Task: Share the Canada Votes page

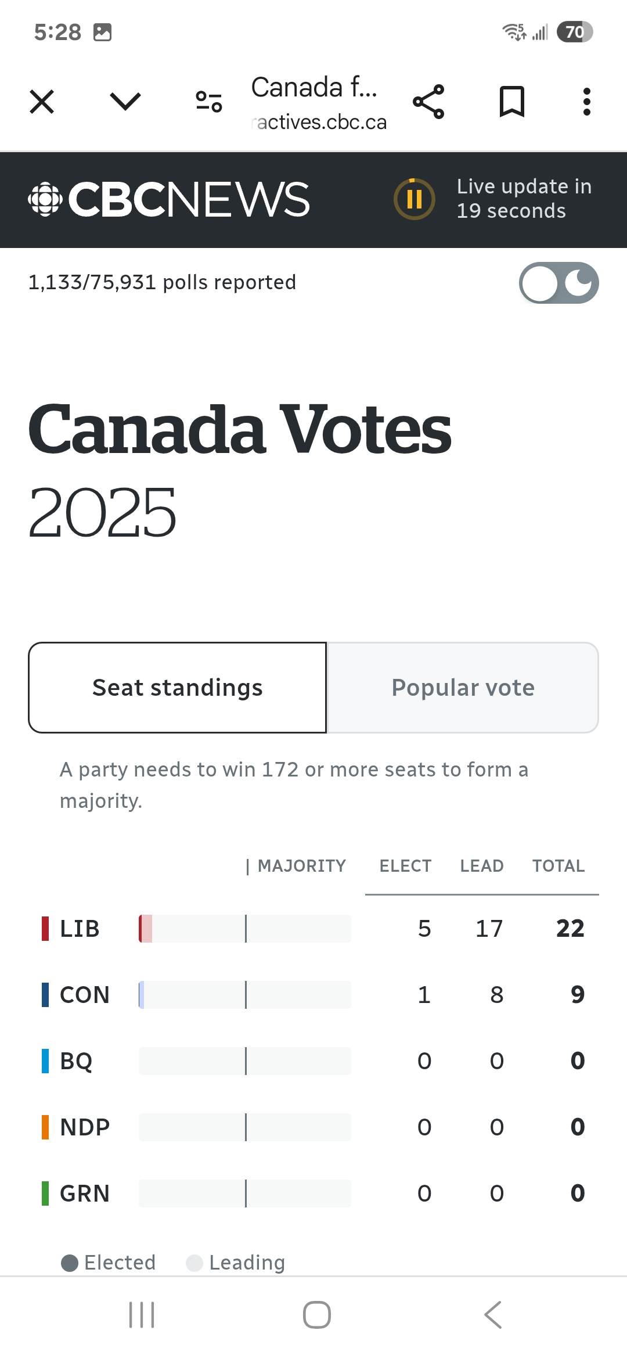Action: (x=428, y=102)
